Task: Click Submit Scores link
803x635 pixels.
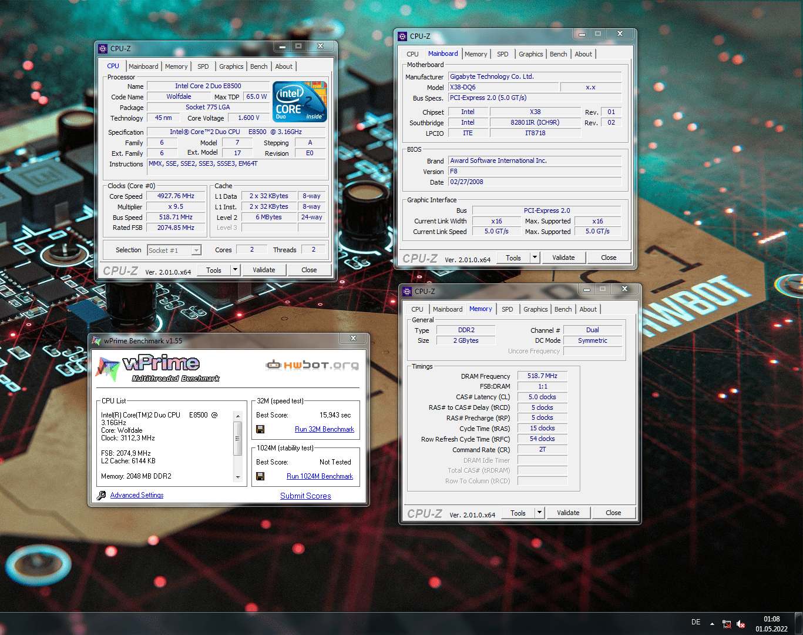Action: click(x=305, y=496)
